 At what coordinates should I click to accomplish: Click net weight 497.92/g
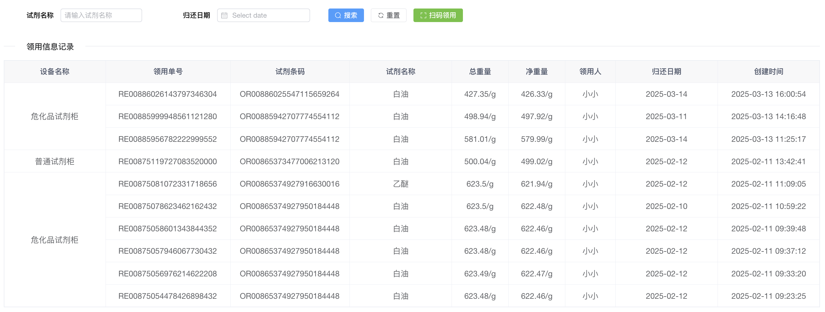[x=536, y=117]
